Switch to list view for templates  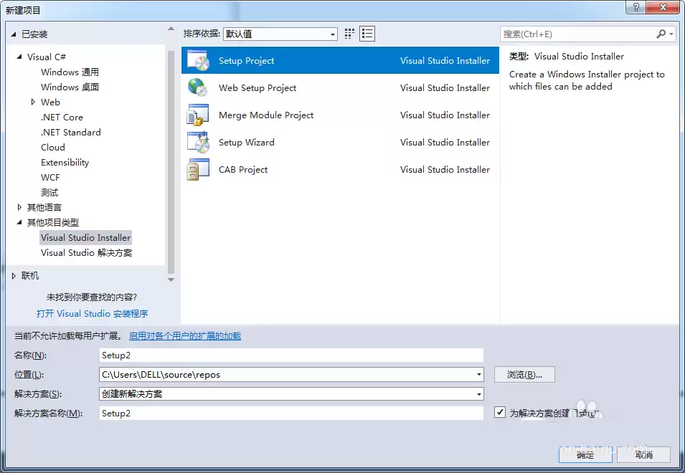(367, 33)
